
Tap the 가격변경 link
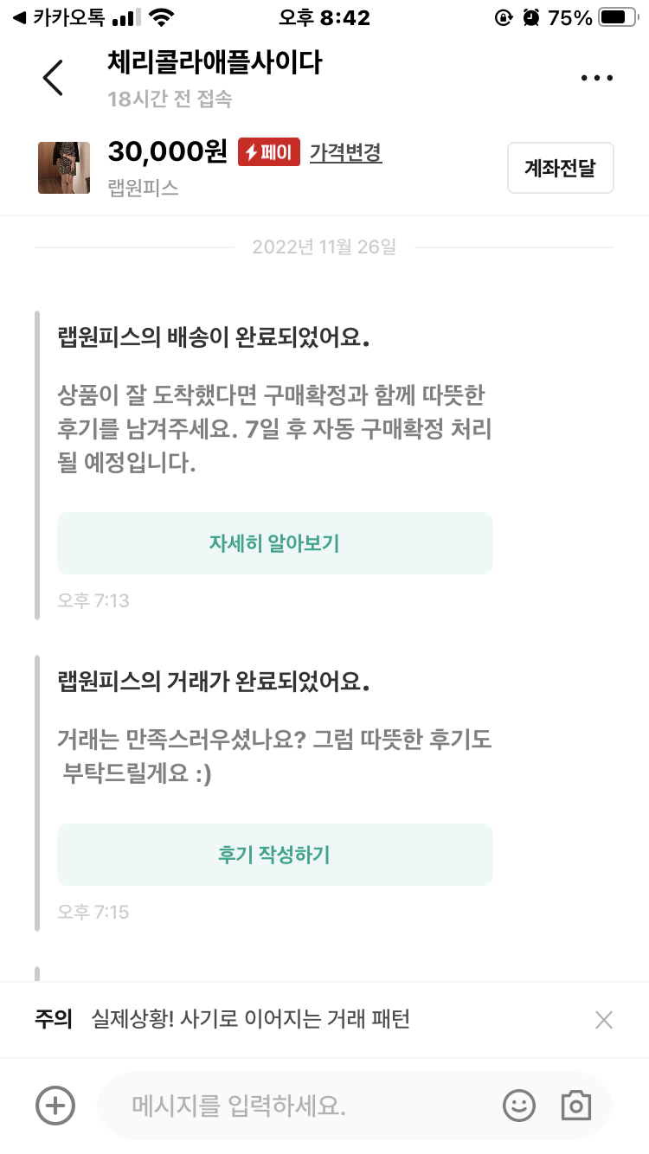pyautogui.click(x=345, y=153)
